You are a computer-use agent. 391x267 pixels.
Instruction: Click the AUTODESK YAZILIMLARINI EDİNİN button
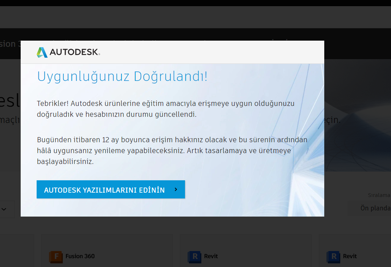click(x=111, y=189)
